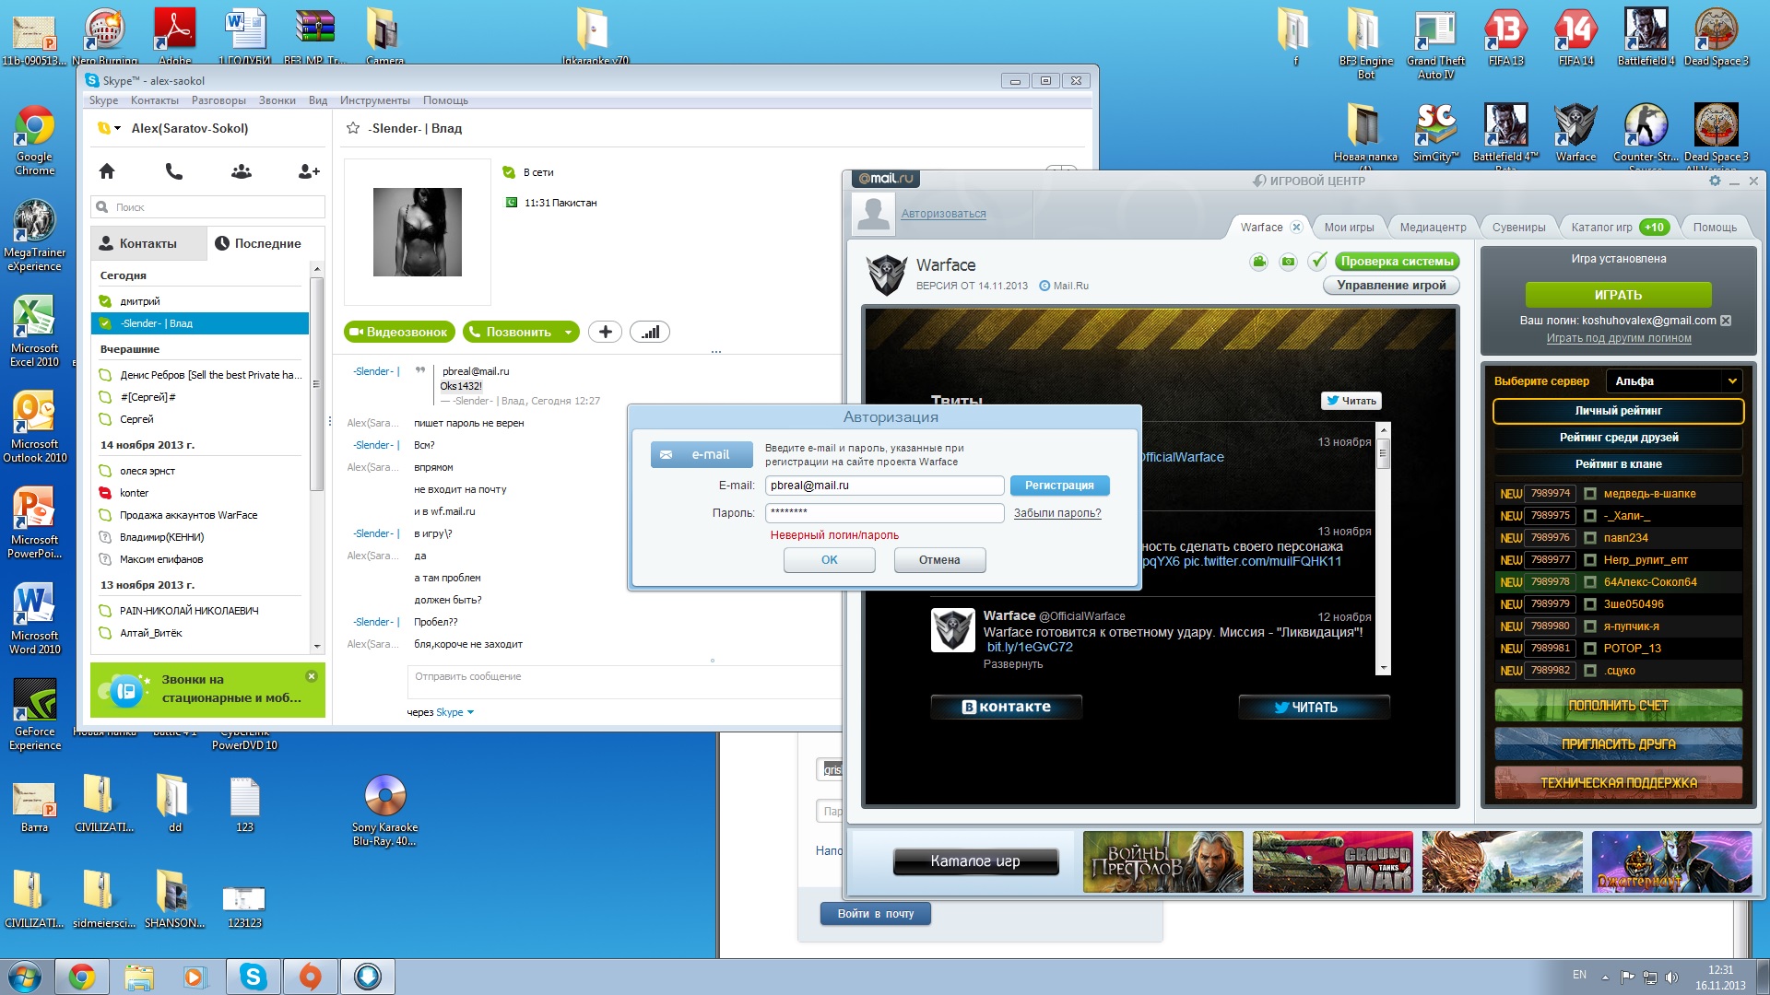Toggle checkbox next to павл234
Screen dimensions: 1770x995
1590,538
